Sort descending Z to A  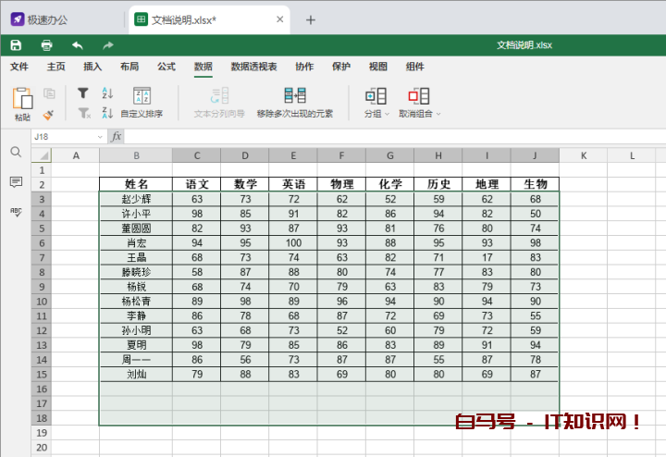(x=107, y=113)
